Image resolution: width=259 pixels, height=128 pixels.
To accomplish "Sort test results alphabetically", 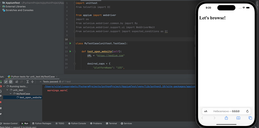I will 17,82.
